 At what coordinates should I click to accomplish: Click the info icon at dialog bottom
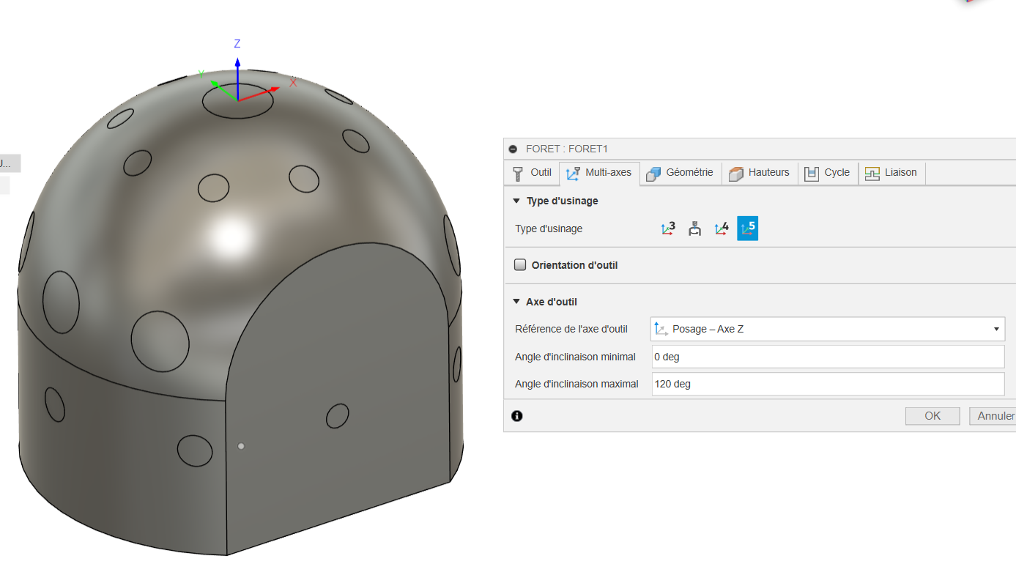(x=517, y=416)
